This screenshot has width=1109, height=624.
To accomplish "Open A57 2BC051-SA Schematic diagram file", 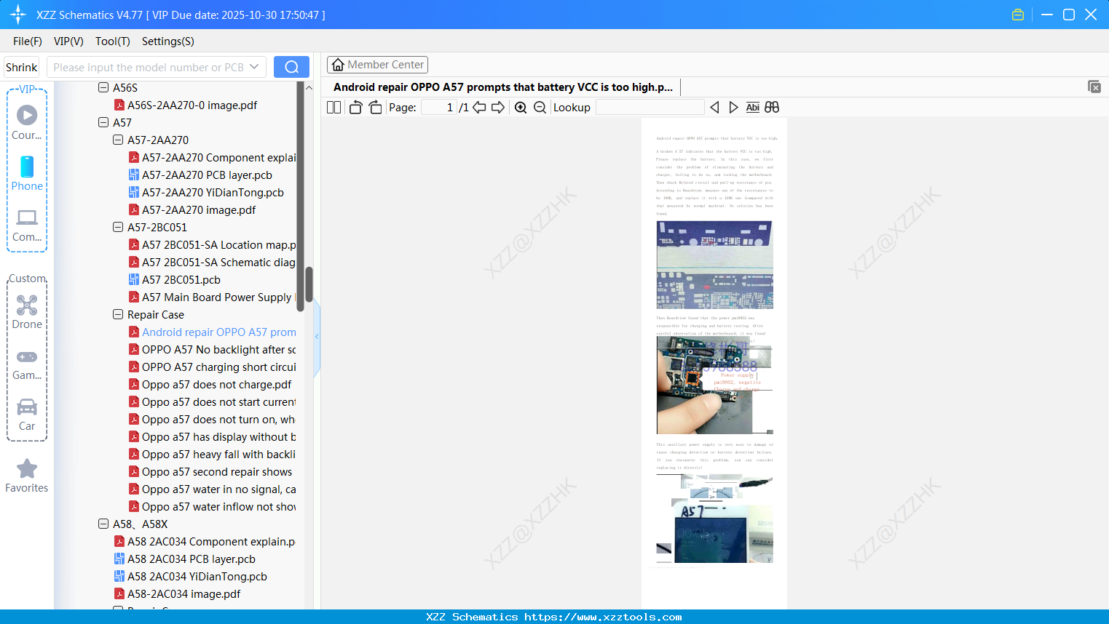I will point(213,262).
